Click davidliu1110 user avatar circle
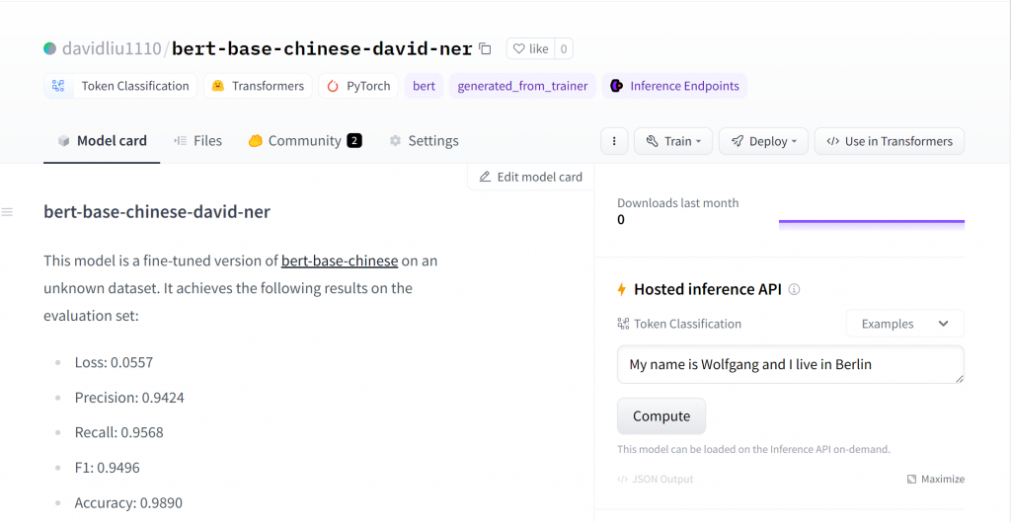This screenshot has height=522, width=1011. (x=49, y=48)
